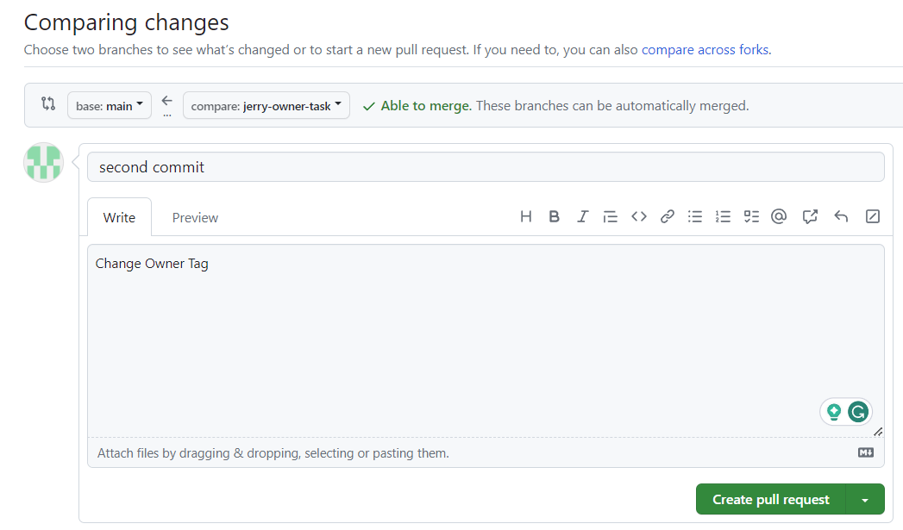Click the slash commands icon
Image resolution: width=903 pixels, height=530 pixels.
click(x=872, y=217)
